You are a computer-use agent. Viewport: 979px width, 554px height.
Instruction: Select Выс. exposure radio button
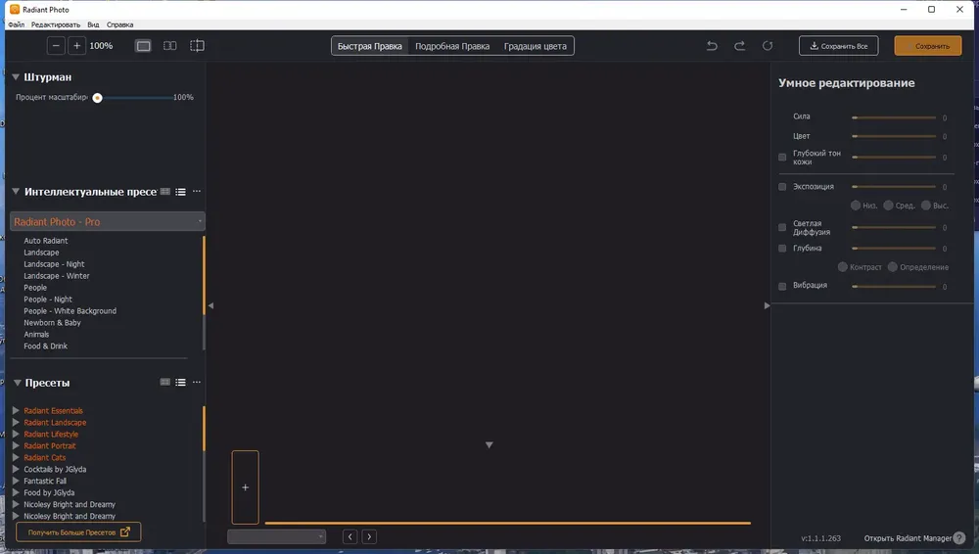pos(926,206)
